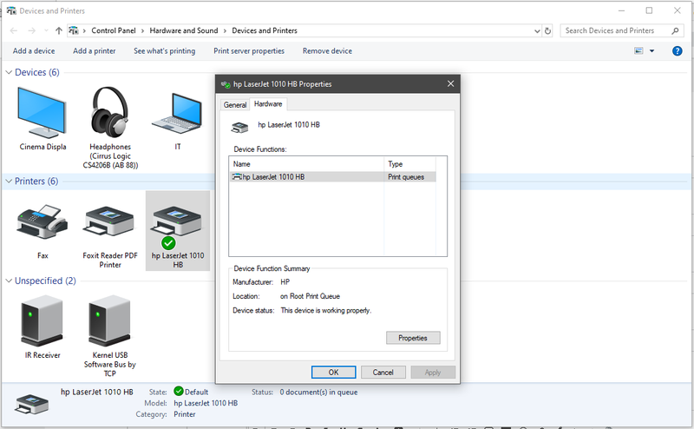Click Add a device in the toolbar
Image resolution: width=694 pixels, height=429 pixels.
click(x=34, y=51)
